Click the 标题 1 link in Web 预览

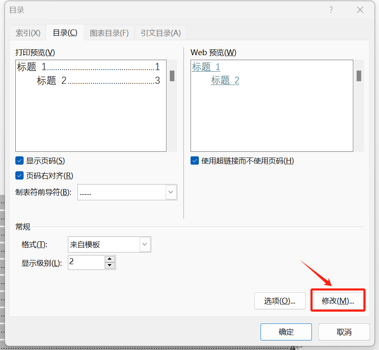(x=206, y=67)
